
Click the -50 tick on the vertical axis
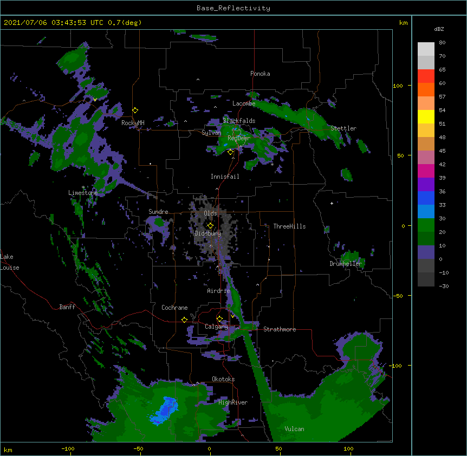pos(398,296)
